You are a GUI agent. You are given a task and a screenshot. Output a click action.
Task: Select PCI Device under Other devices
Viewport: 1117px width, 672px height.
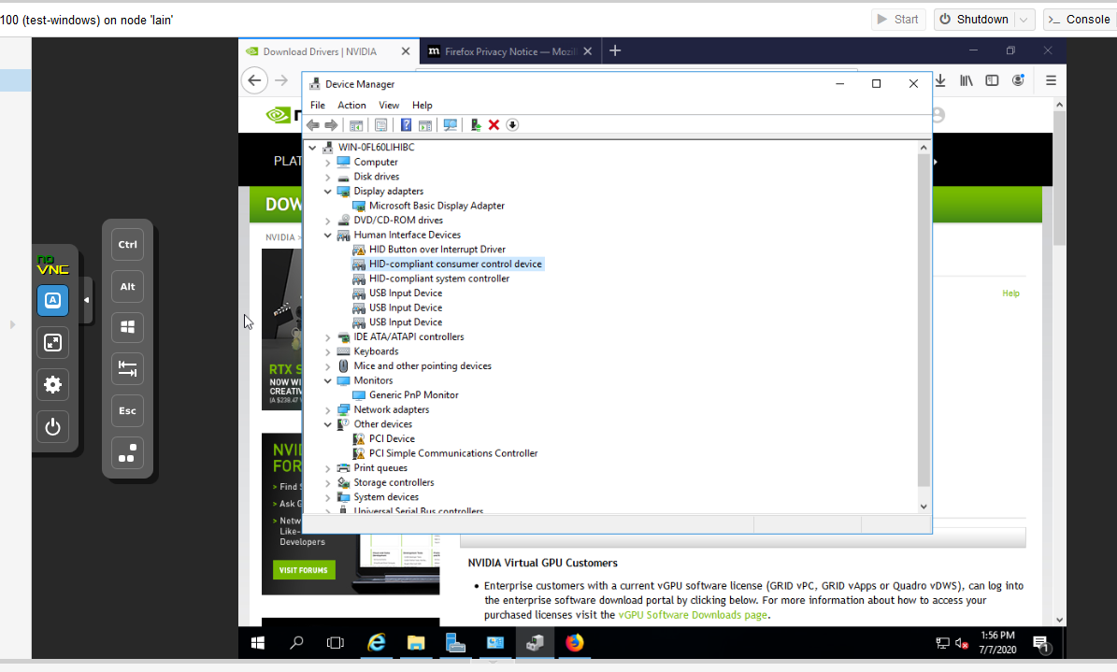(x=392, y=439)
